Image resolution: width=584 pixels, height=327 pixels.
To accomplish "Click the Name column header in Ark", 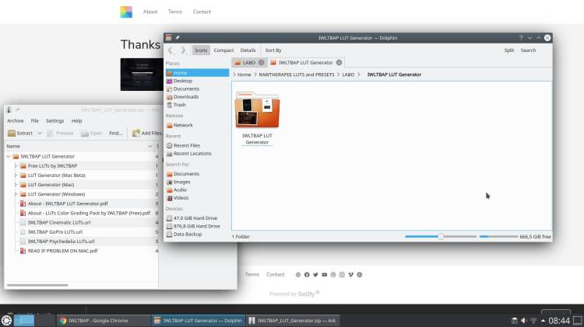I will pos(79,146).
